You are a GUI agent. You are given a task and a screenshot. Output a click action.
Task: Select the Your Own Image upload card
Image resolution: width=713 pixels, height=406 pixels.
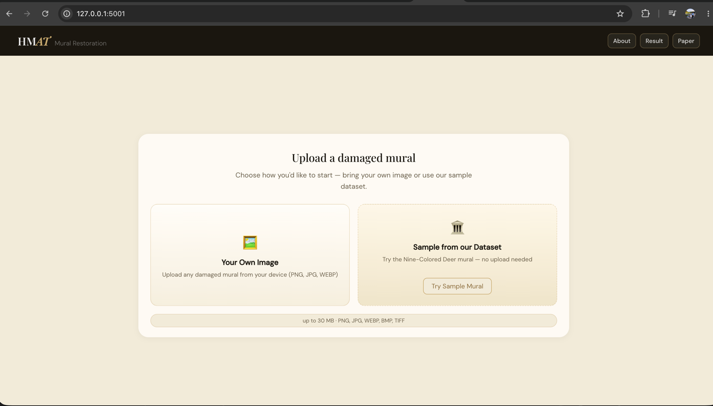(x=250, y=255)
